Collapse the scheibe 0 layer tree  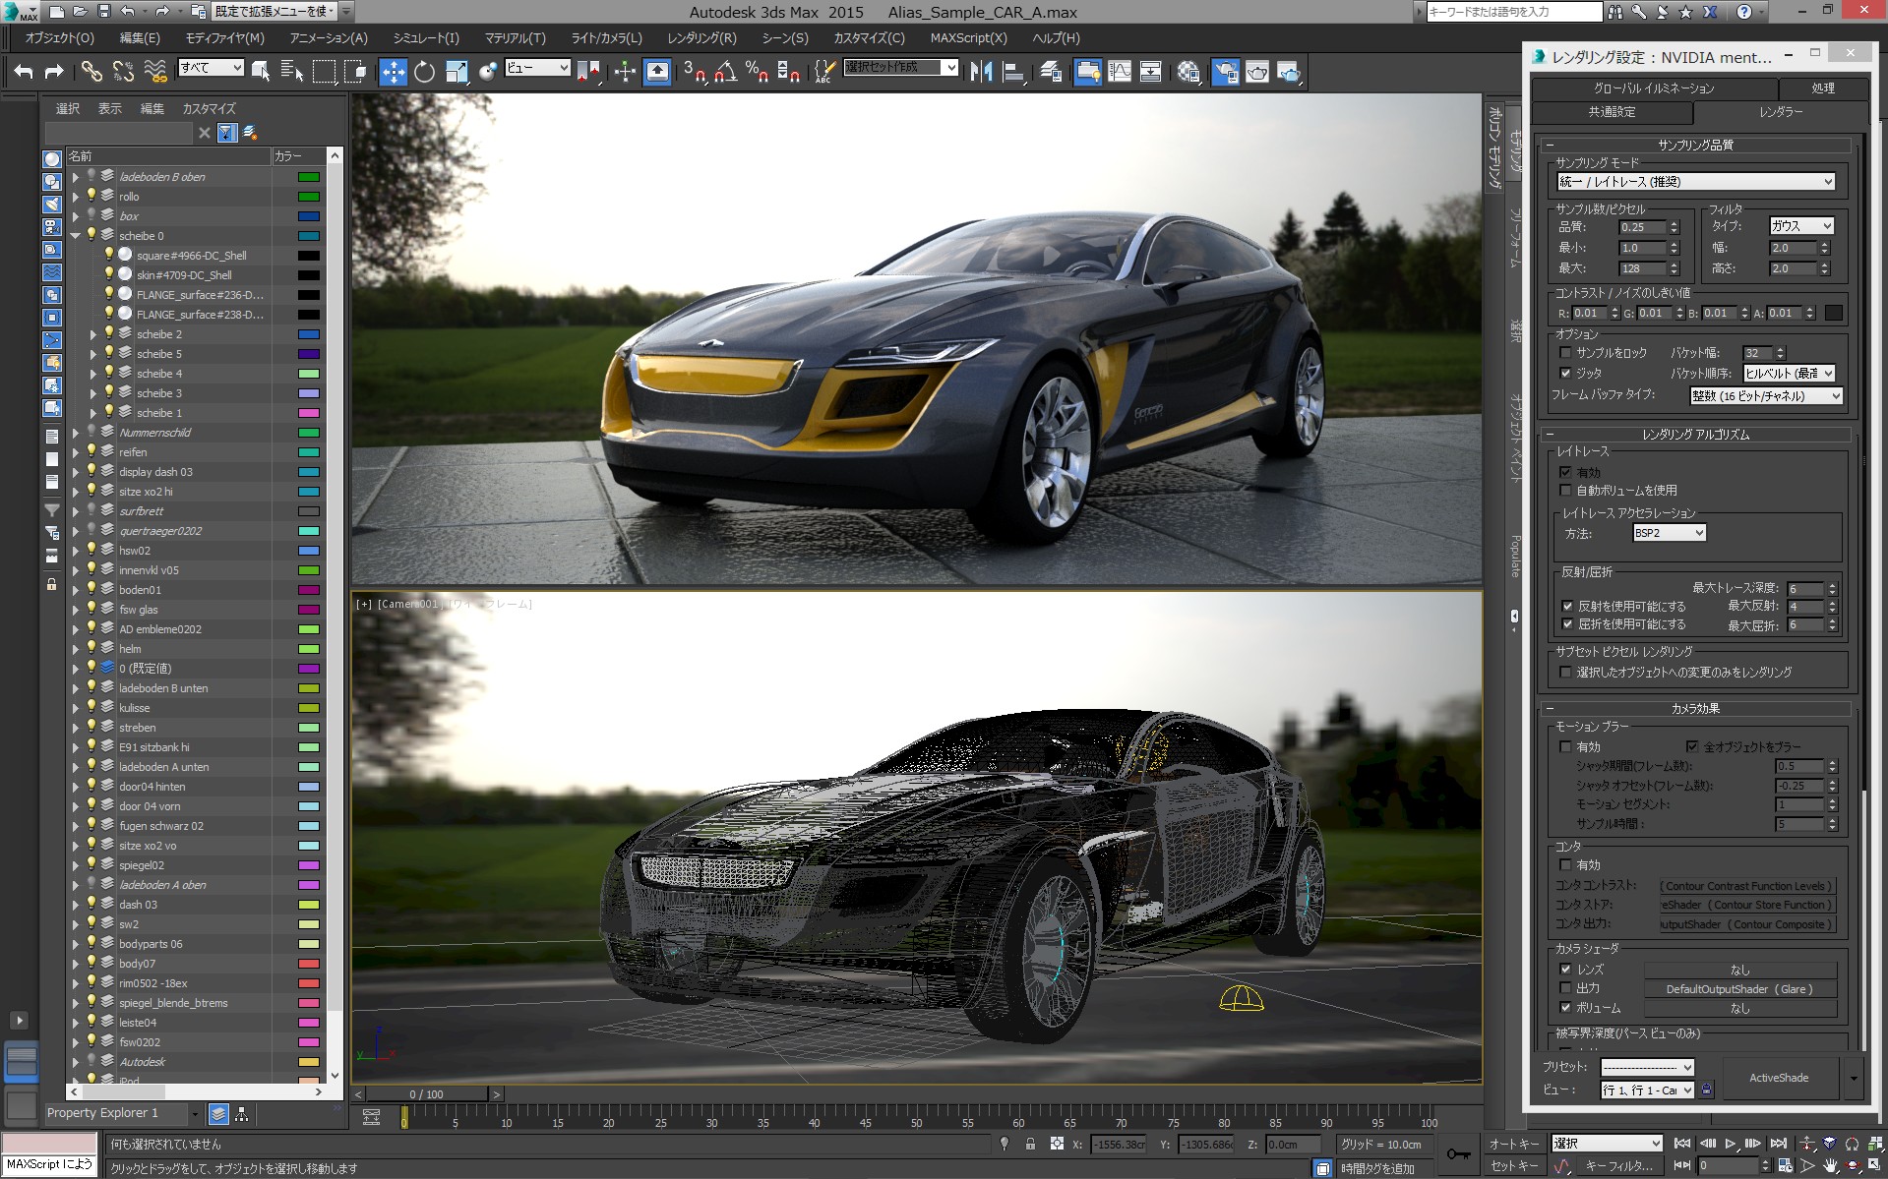(x=76, y=236)
